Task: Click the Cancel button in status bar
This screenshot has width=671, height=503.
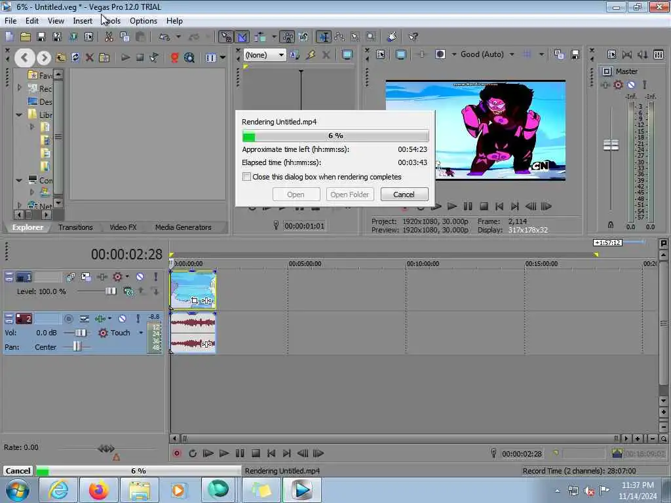Action: click(18, 470)
